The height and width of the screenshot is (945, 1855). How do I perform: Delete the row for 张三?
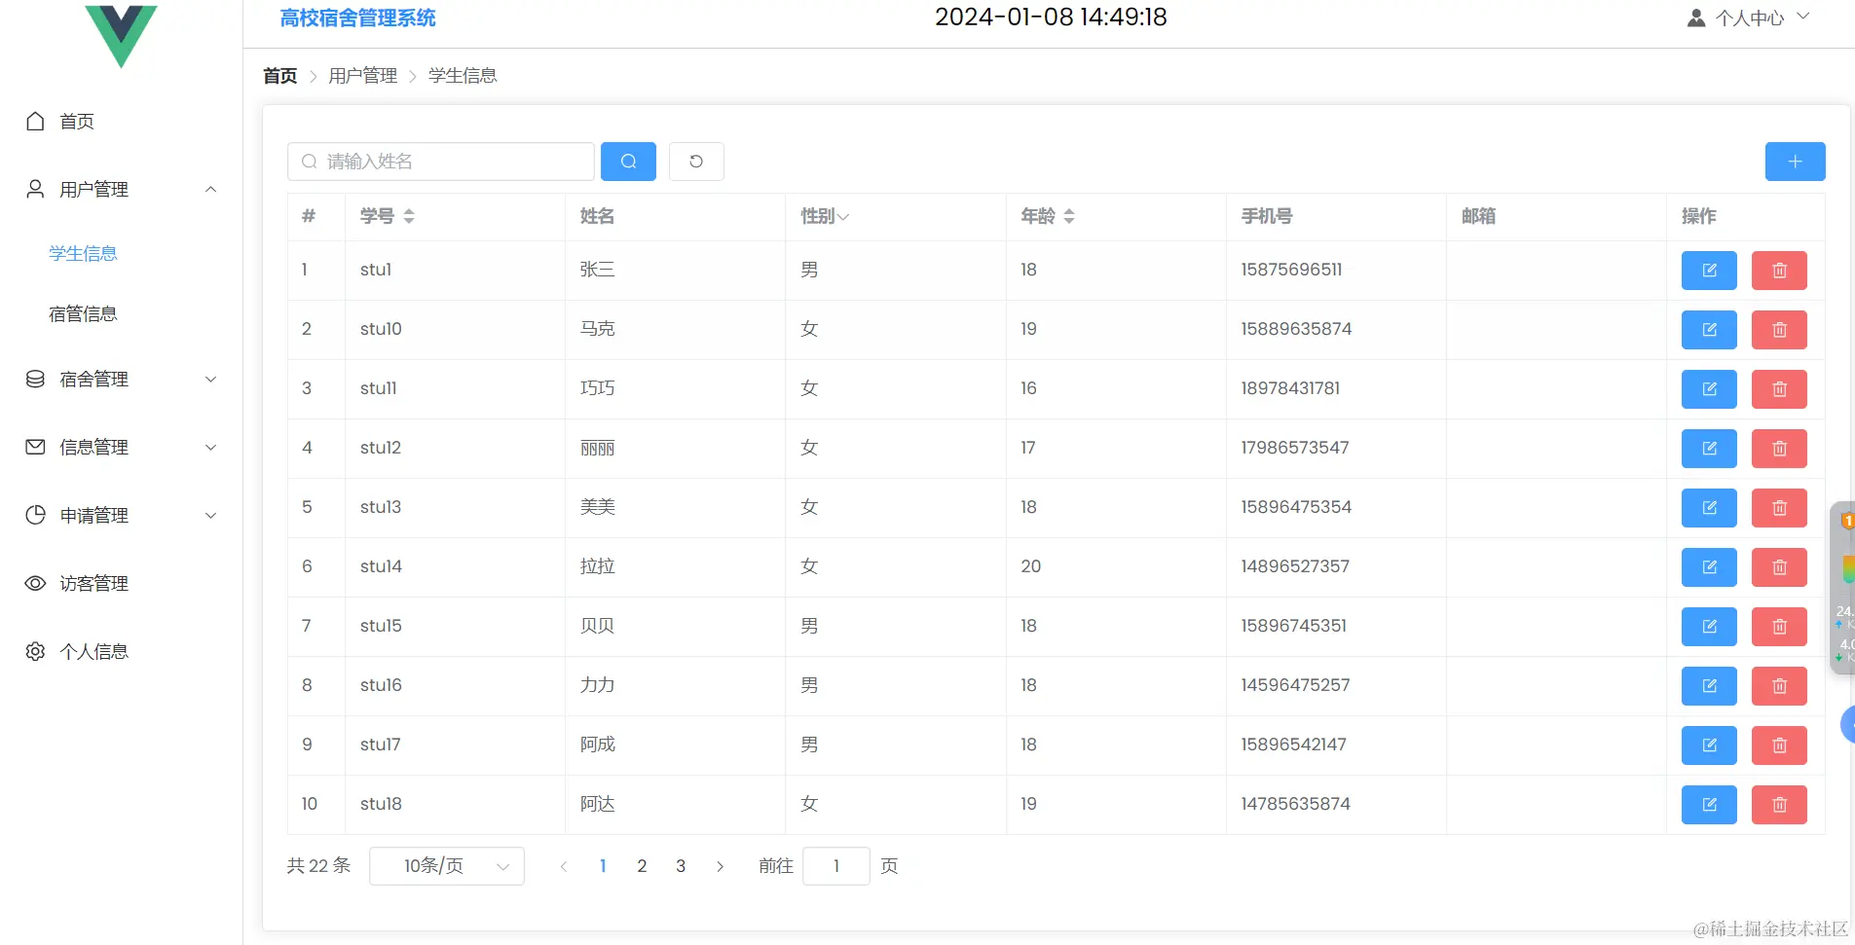pos(1779,271)
